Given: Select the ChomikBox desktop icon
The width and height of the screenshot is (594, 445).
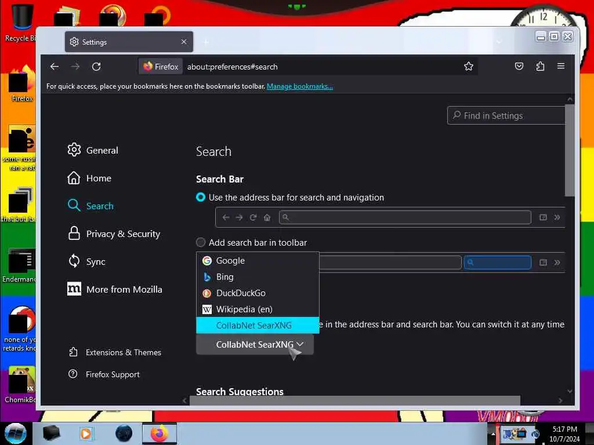Looking at the screenshot, I should click(21, 385).
